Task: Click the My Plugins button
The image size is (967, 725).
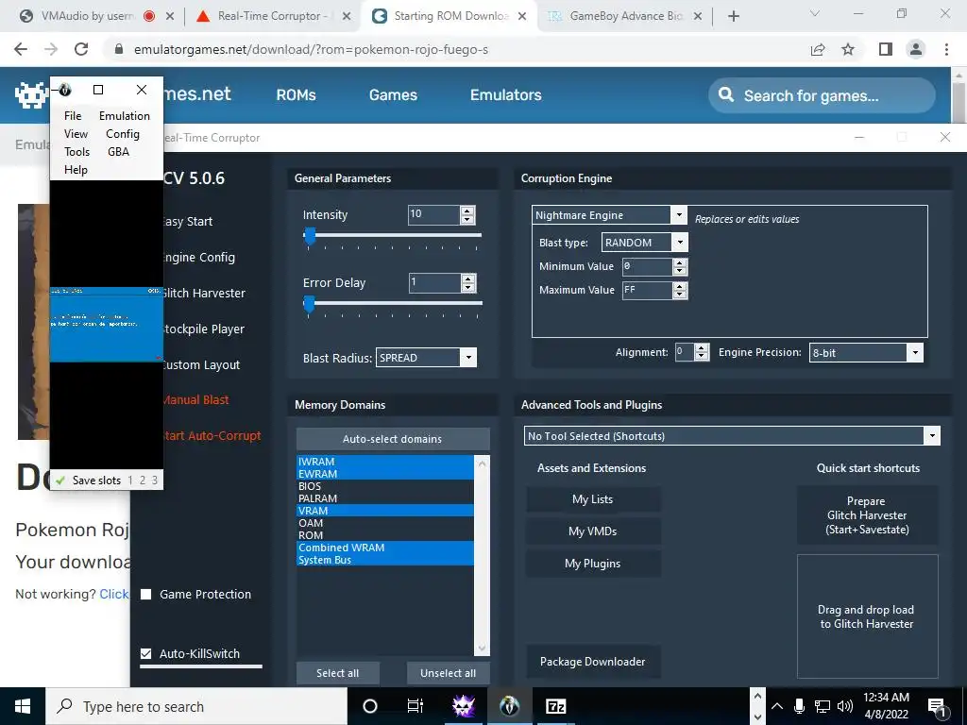Action: (x=593, y=564)
